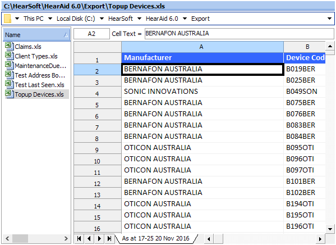Click the yellow folder icon in breadcrumb bar
The height and width of the screenshot is (245, 336).
pos(7,19)
